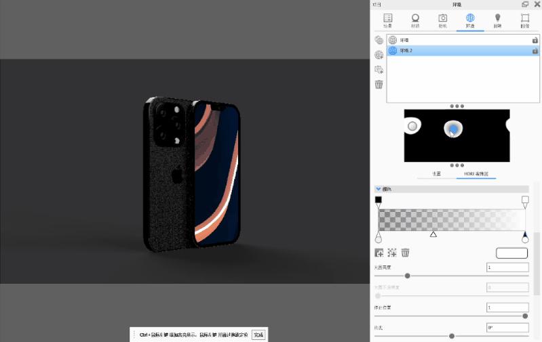
Task: Click the add environment globe icon
Action: point(379,40)
